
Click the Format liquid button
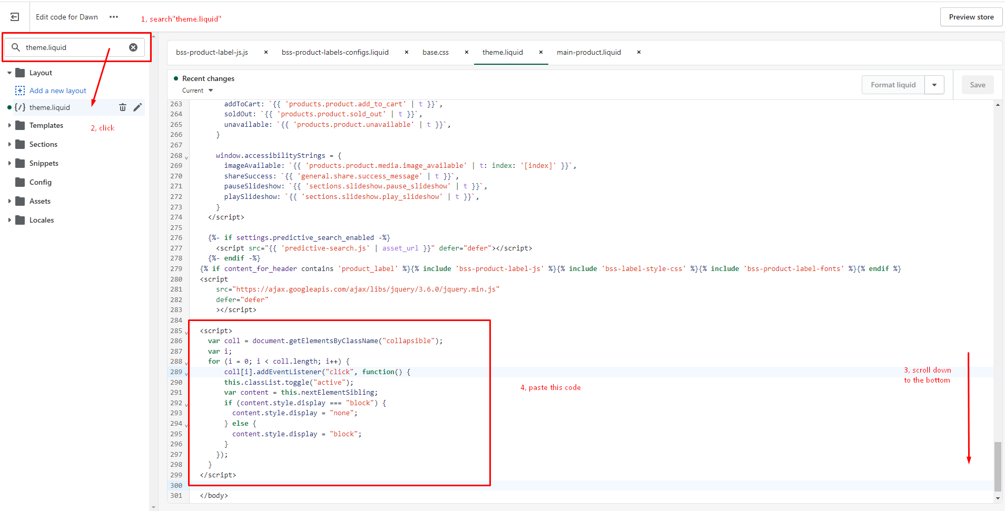[893, 85]
